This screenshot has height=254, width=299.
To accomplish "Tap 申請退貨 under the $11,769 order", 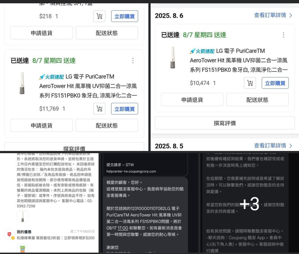I will click(x=42, y=125).
